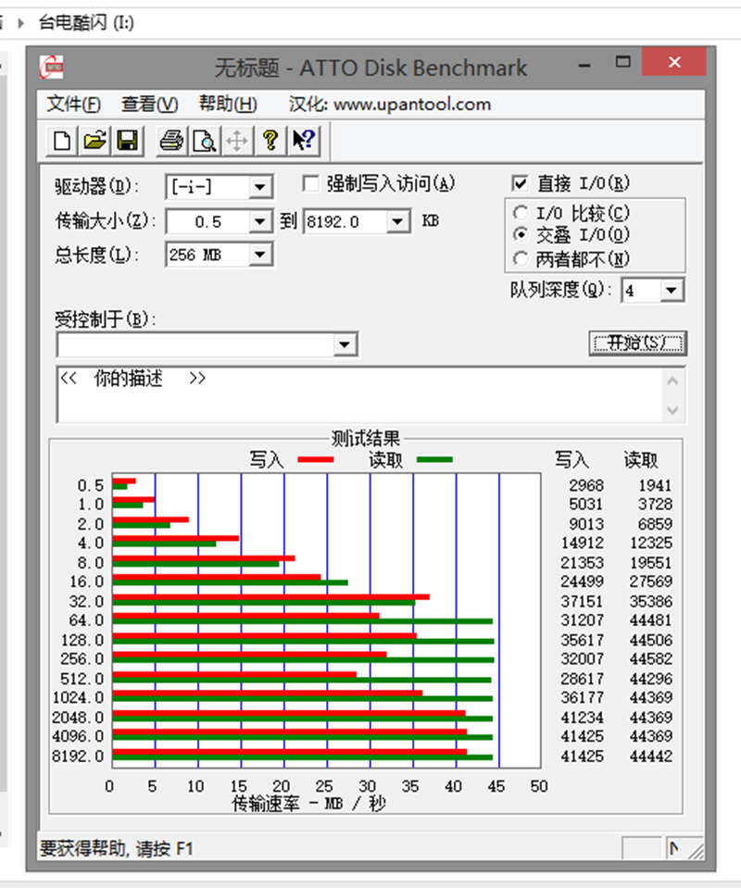Viewport: 741px width, 888px height.
Task: Minimize the ATTO Disk Benchmark window
Action: [584, 63]
